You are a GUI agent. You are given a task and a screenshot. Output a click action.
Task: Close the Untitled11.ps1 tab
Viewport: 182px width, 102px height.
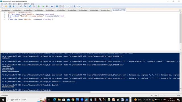coord(124,10)
